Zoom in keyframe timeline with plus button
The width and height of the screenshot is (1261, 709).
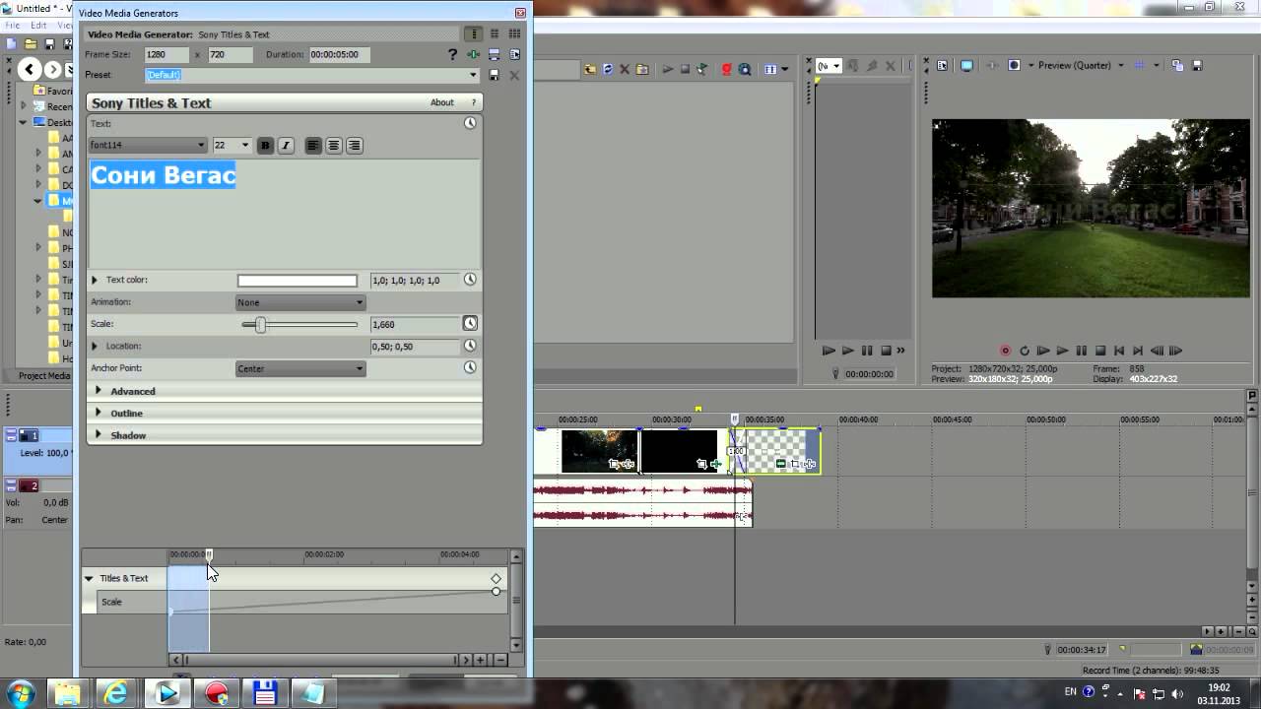[x=482, y=660]
